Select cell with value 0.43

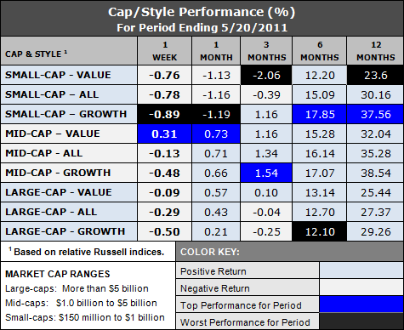point(216,212)
